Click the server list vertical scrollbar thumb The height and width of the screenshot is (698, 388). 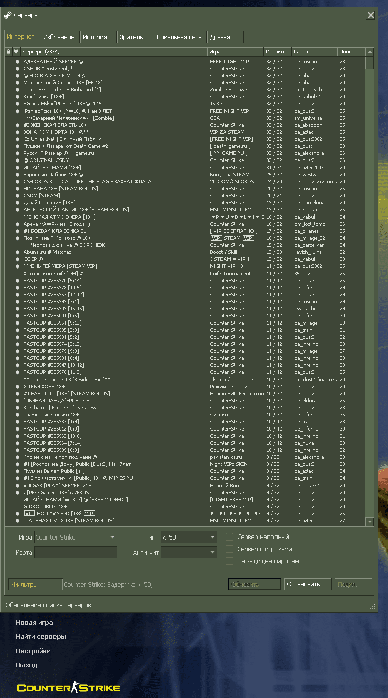[370, 63]
